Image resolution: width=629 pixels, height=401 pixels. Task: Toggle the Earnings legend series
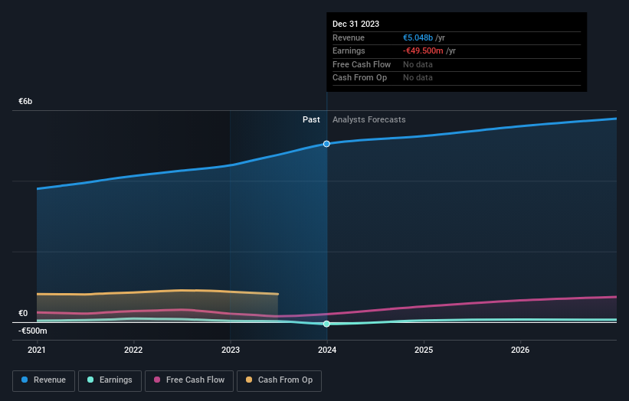(x=110, y=380)
